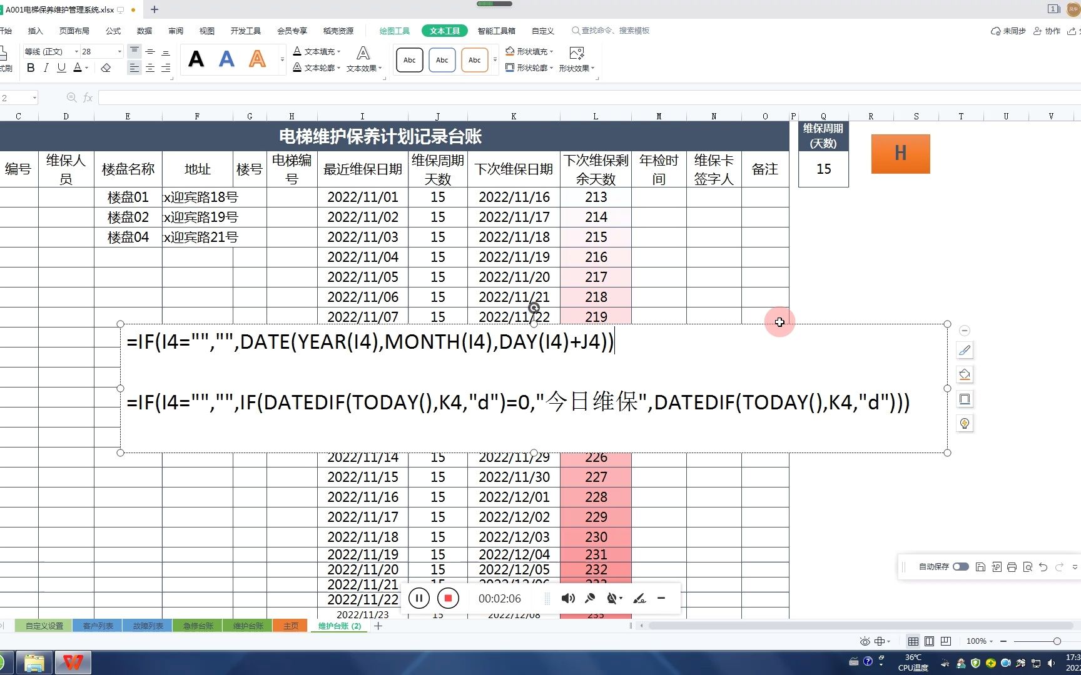The height and width of the screenshot is (675, 1081).
Task: Click the orange H button shape
Action: pyautogui.click(x=900, y=154)
